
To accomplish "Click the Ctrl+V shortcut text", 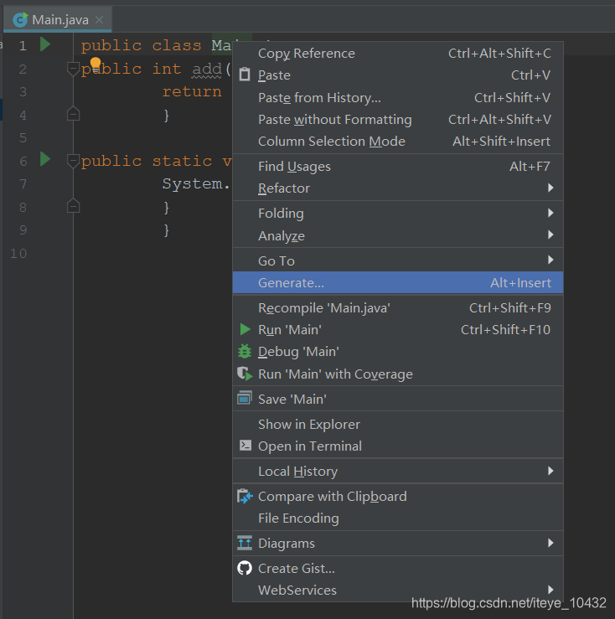I will pyautogui.click(x=530, y=75).
